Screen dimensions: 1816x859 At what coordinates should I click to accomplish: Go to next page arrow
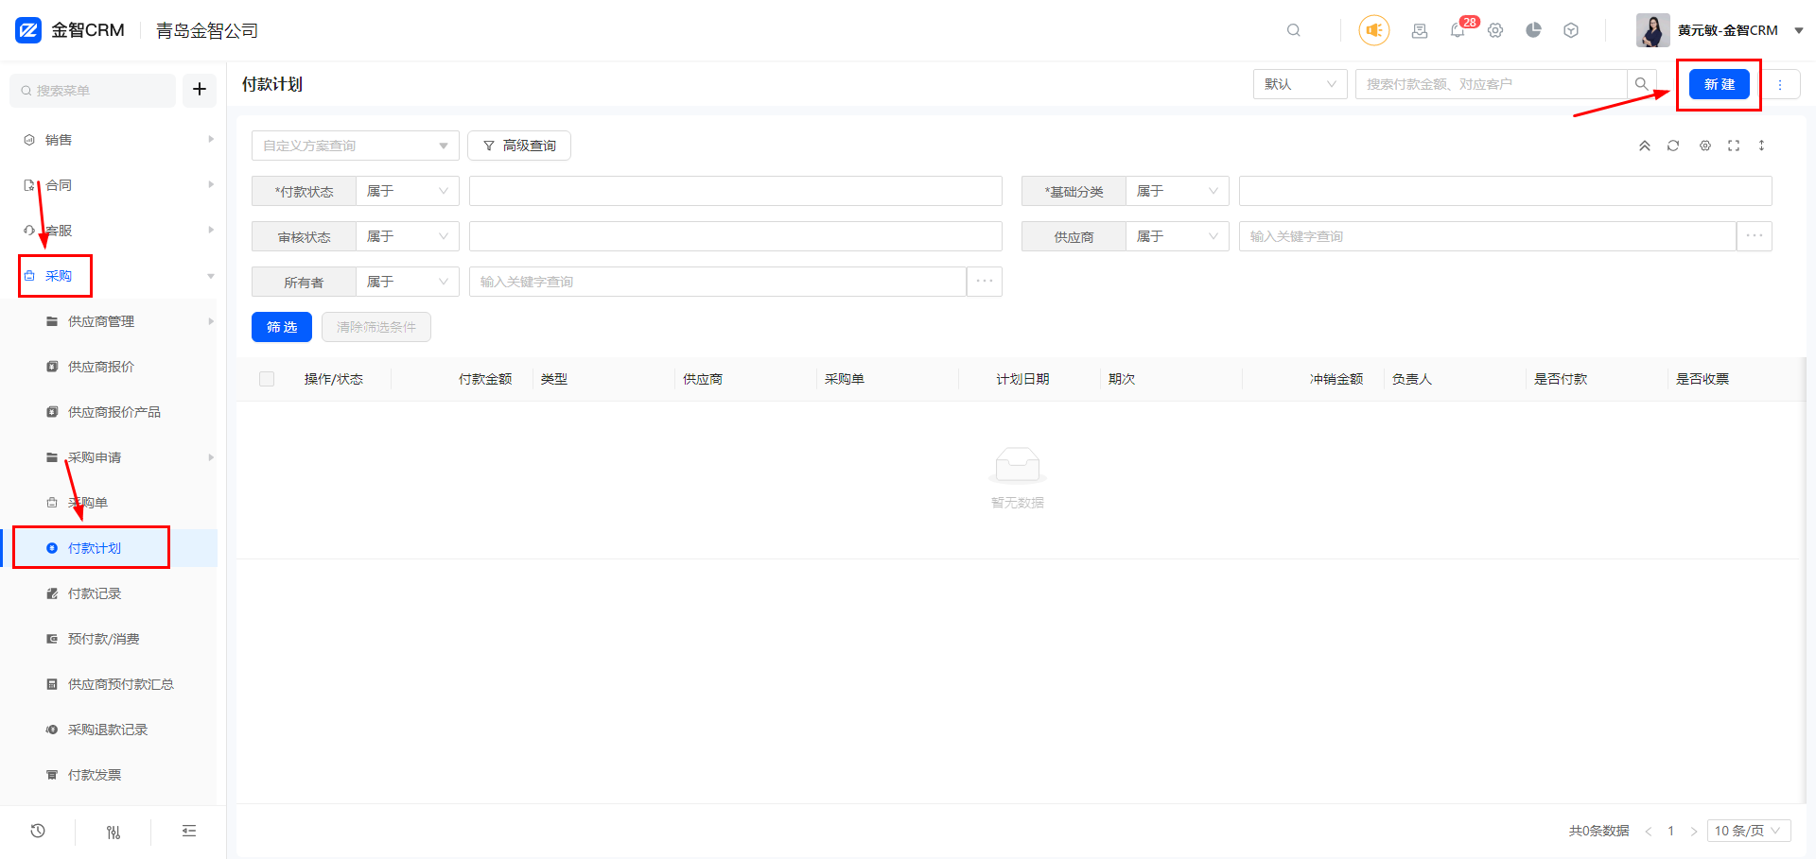[1694, 832]
